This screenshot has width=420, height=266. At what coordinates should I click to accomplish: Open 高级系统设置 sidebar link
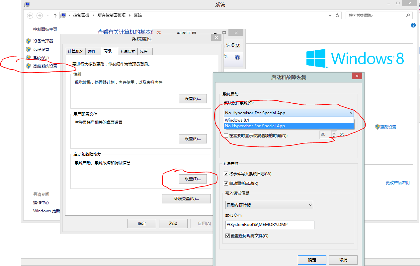click(45, 66)
